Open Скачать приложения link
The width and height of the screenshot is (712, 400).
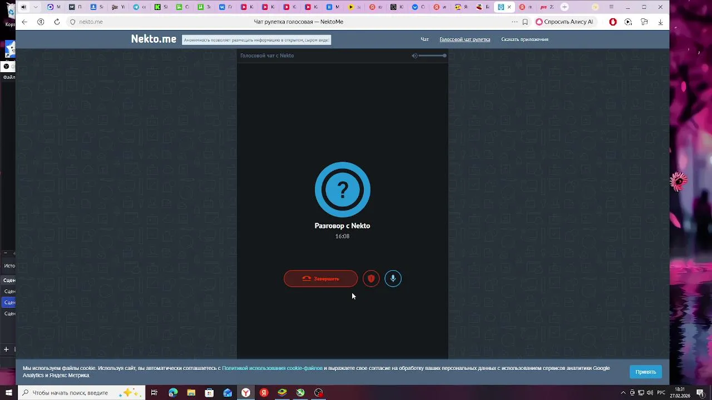525,39
